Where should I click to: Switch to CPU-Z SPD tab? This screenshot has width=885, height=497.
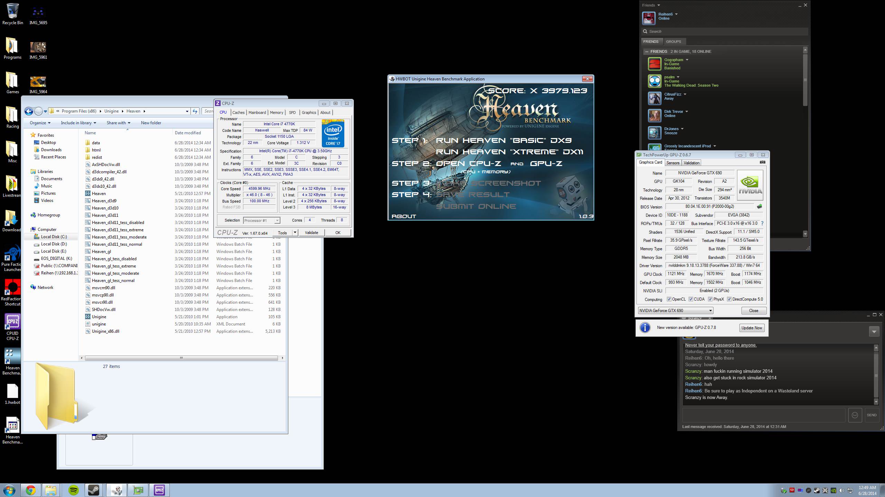coord(292,113)
